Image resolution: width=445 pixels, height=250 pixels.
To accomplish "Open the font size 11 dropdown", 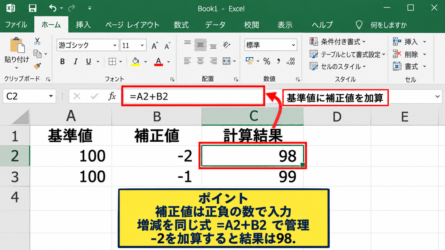I will 142,45.
